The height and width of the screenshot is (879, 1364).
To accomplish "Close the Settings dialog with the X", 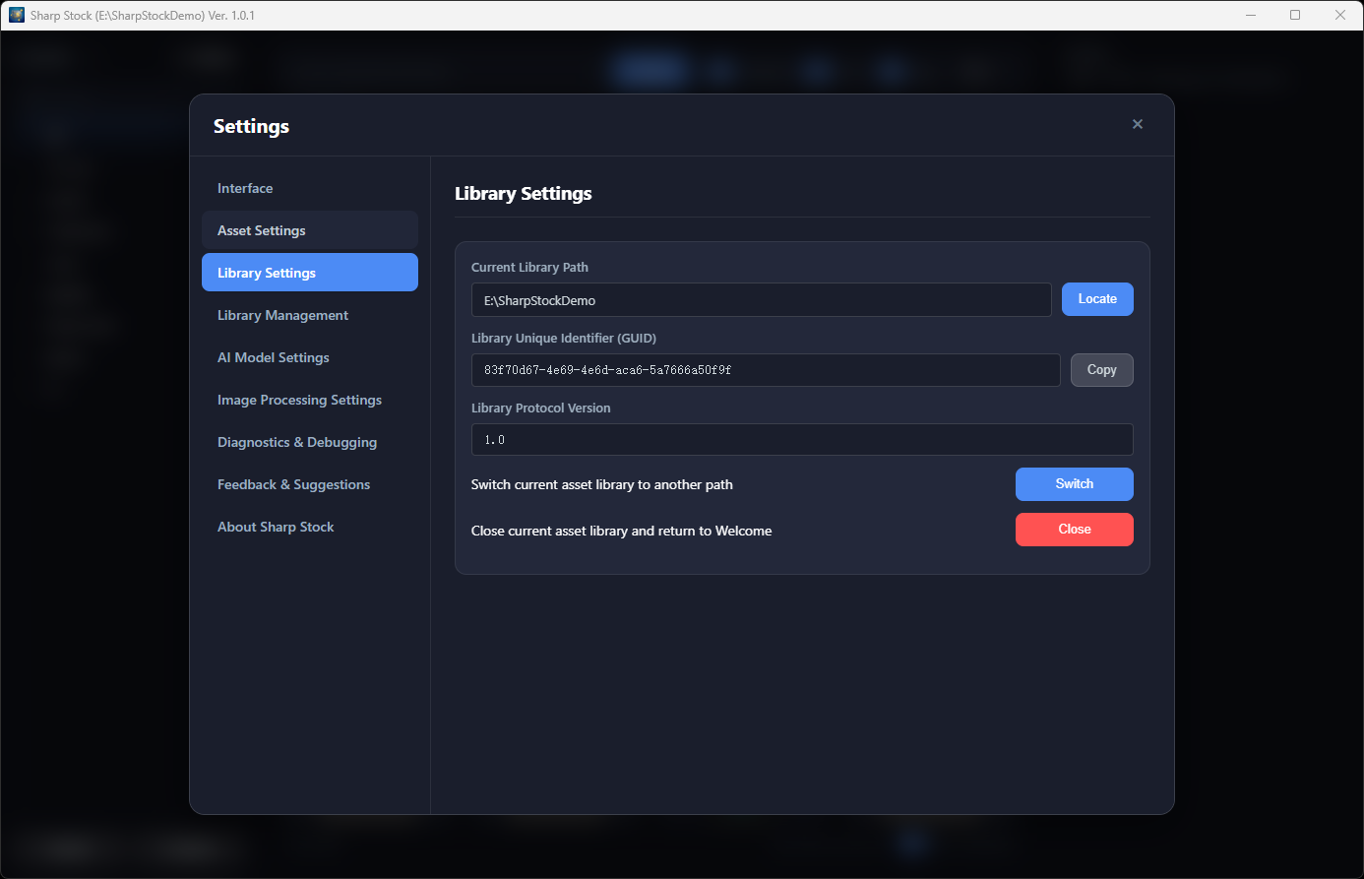I will pyautogui.click(x=1138, y=124).
